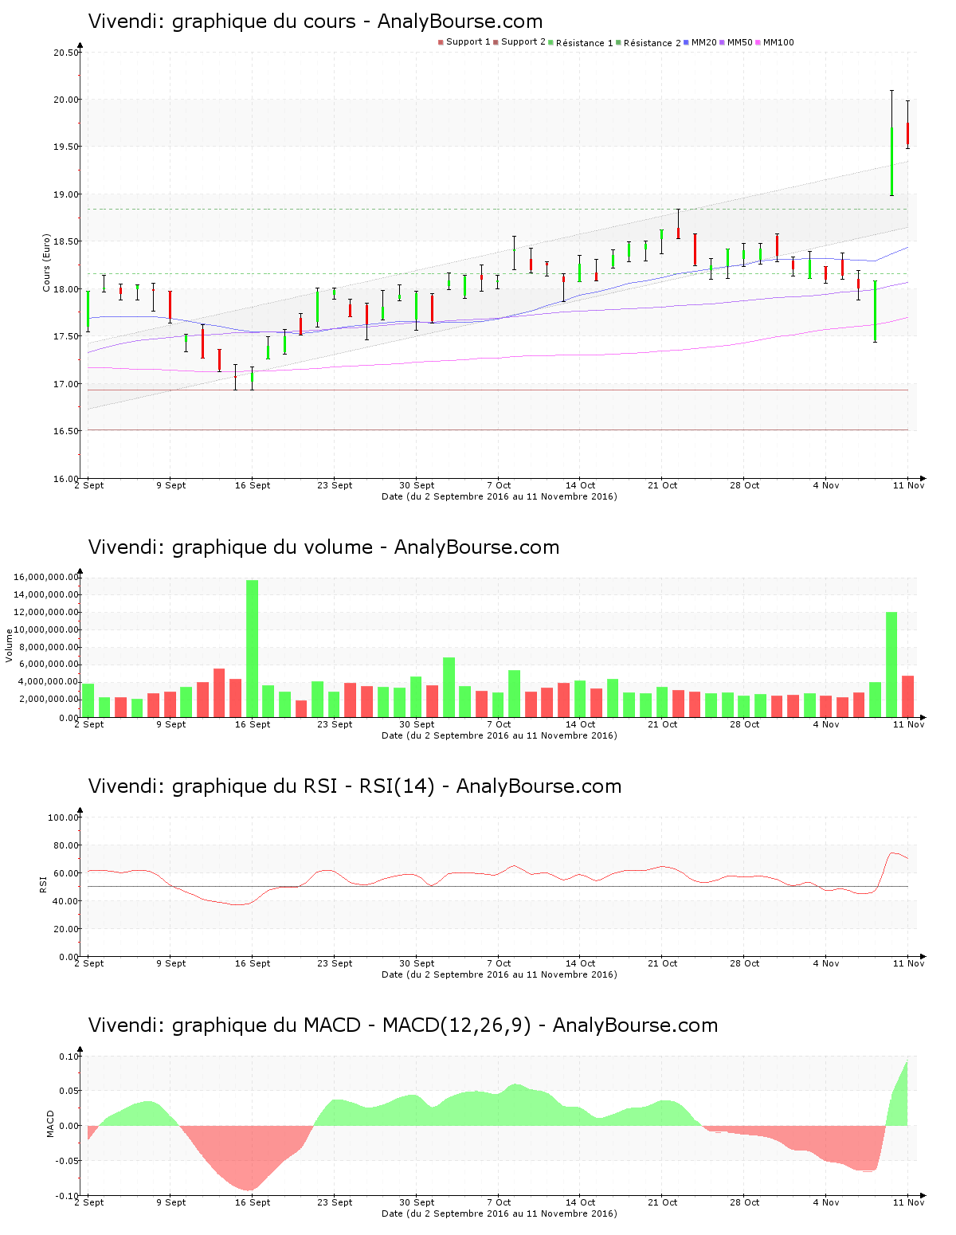Click the 100.00 RSI axis value

pyautogui.click(x=64, y=817)
